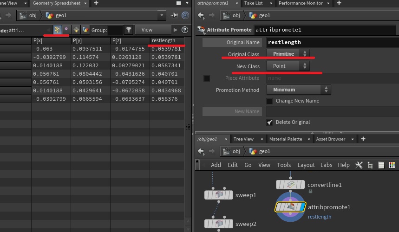Switch to the Geometry Spreadsheet tab
The width and height of the screenshot is (399, 232).
point(57,3)
